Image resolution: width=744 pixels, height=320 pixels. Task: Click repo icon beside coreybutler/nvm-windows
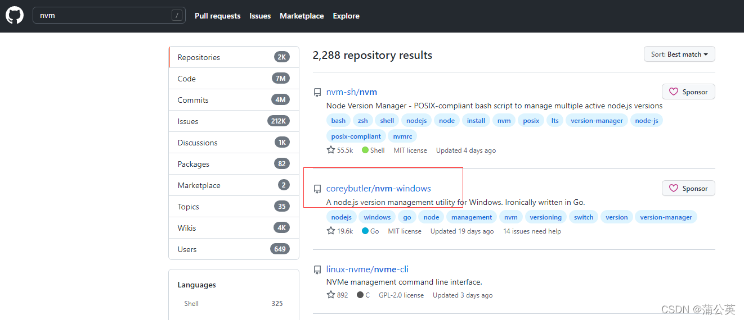tap(317, 189)
